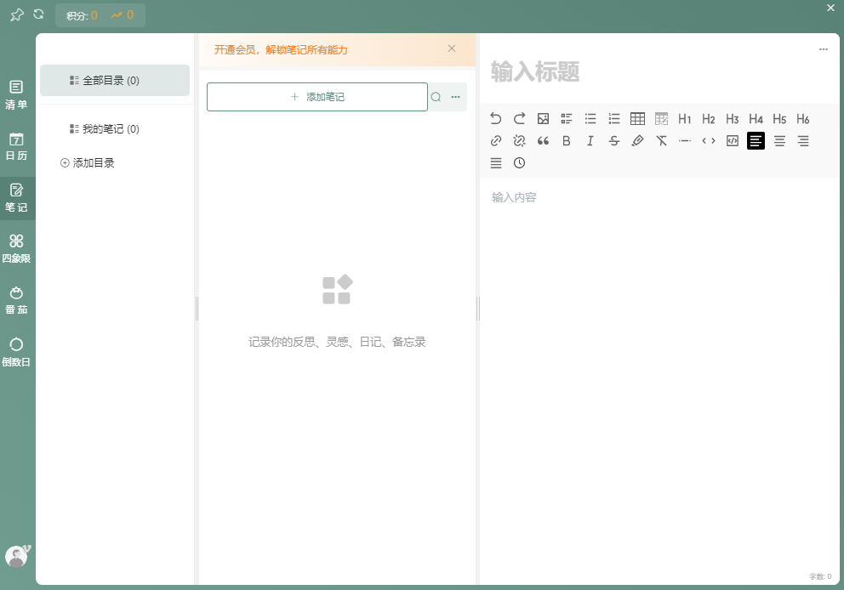Screen dimensions: 844x590
Task: Open the code block icon
Action: [x=732, y=141]
